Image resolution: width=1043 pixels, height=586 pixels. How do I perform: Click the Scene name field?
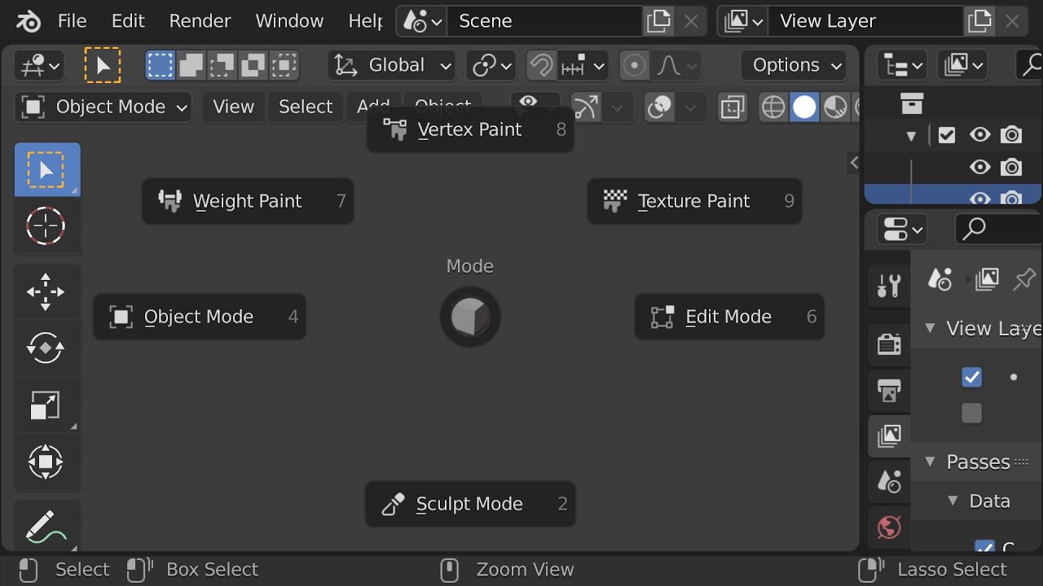[x=546, y=21]
